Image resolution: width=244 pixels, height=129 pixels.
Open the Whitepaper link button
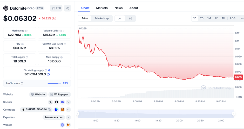[x=60, y=94]
